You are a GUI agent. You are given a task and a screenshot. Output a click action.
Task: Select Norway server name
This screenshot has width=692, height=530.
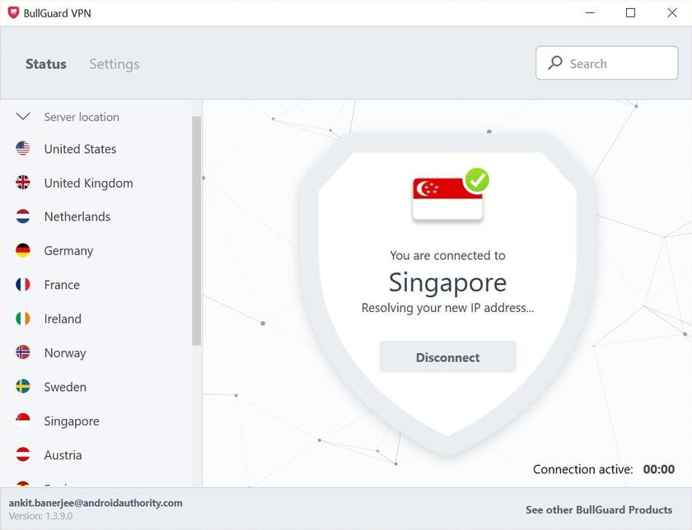point(65,353)
